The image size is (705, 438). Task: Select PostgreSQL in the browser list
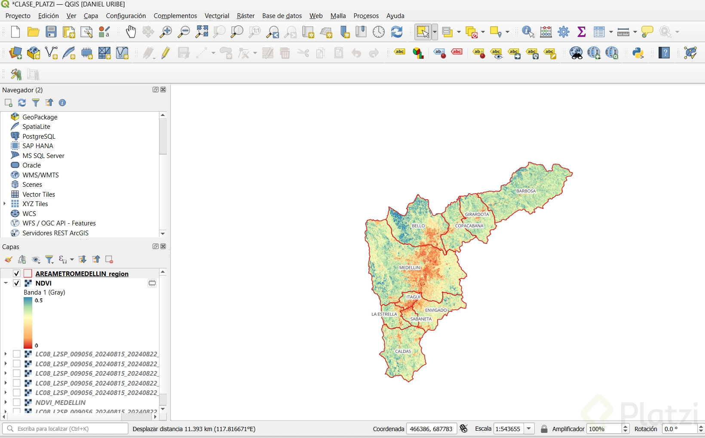pyautogui.click(x=39, y=136)
